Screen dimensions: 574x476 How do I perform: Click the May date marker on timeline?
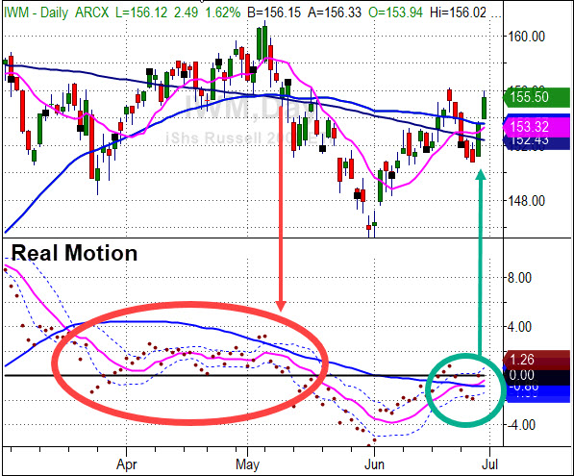tap(247, 464)
